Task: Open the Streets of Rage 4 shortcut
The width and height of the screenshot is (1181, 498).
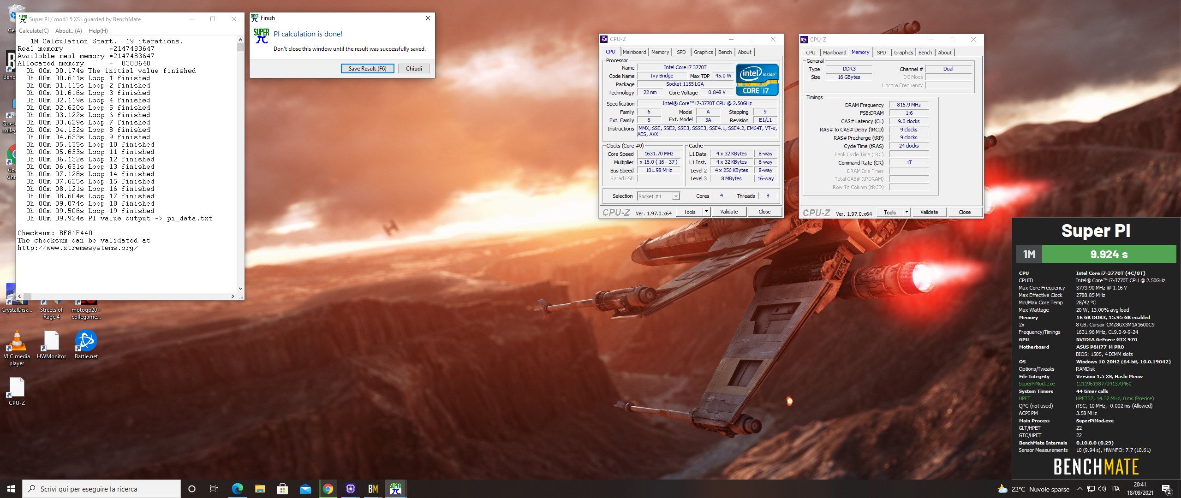Action: tap(51, 309)
